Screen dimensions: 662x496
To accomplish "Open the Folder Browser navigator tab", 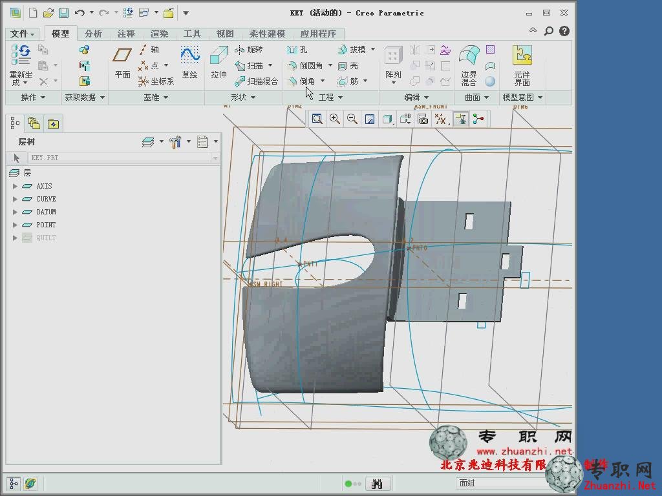I will (34, 123).
